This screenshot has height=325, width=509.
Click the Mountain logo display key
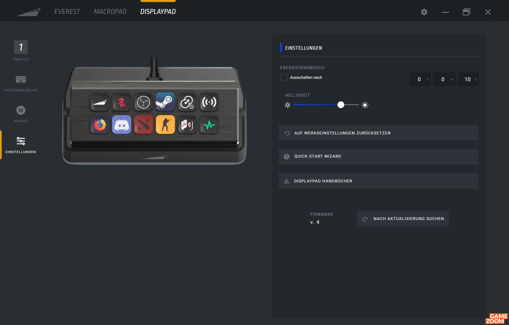(x=100, y=102)
